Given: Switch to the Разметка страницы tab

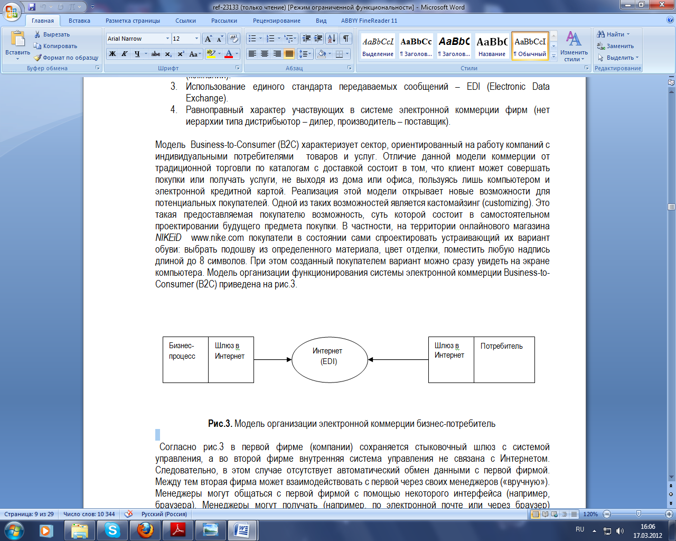Looking at the screenshot, I should click(x=133, y=21).
